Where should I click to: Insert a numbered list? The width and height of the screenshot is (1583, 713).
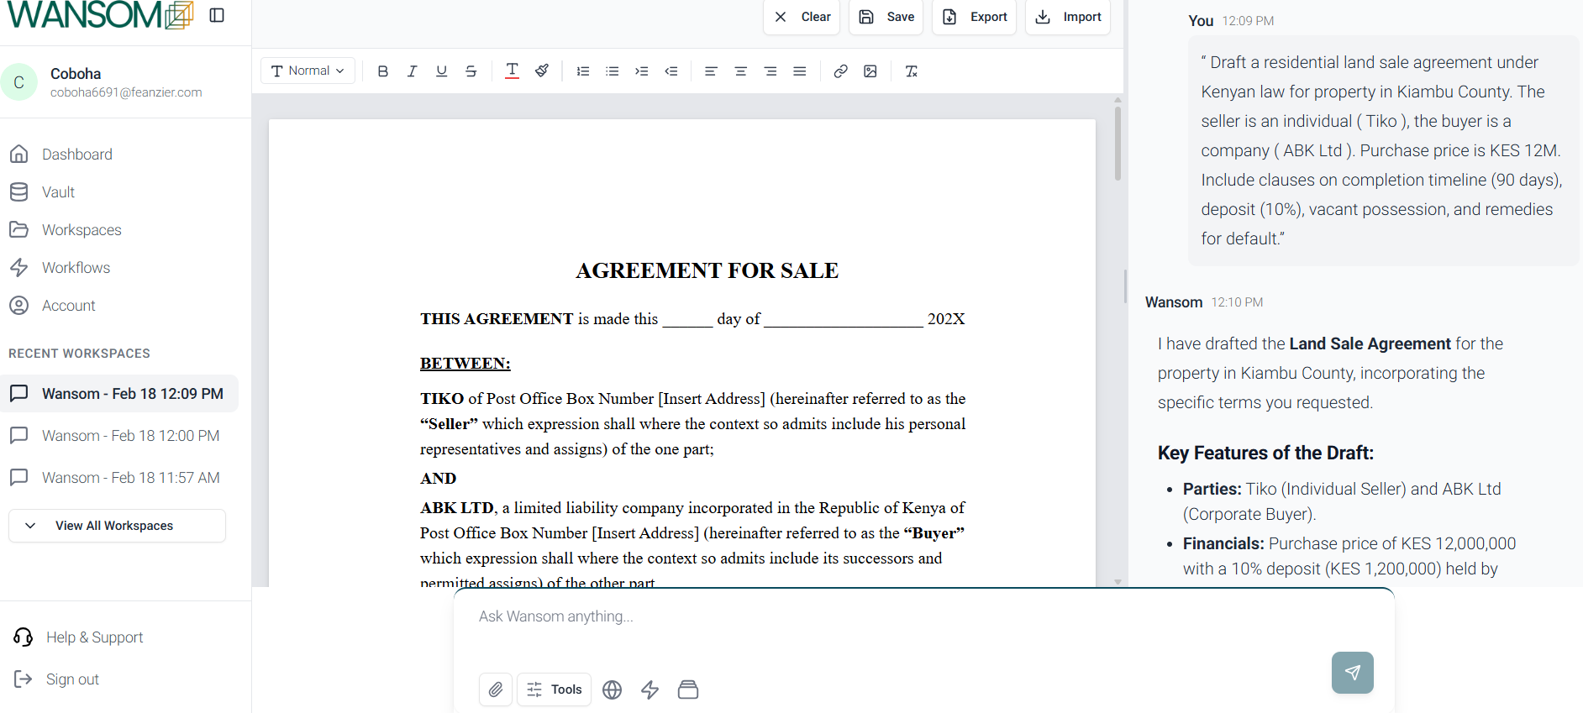583,71
